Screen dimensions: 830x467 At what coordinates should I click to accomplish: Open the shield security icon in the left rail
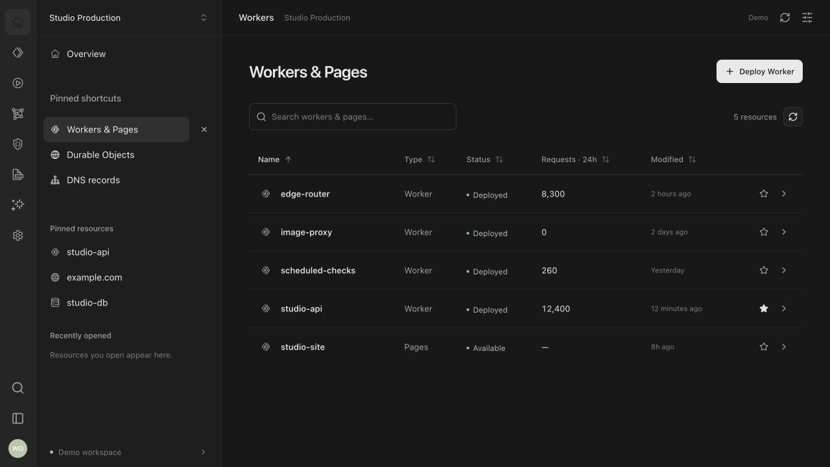[18, 144]
